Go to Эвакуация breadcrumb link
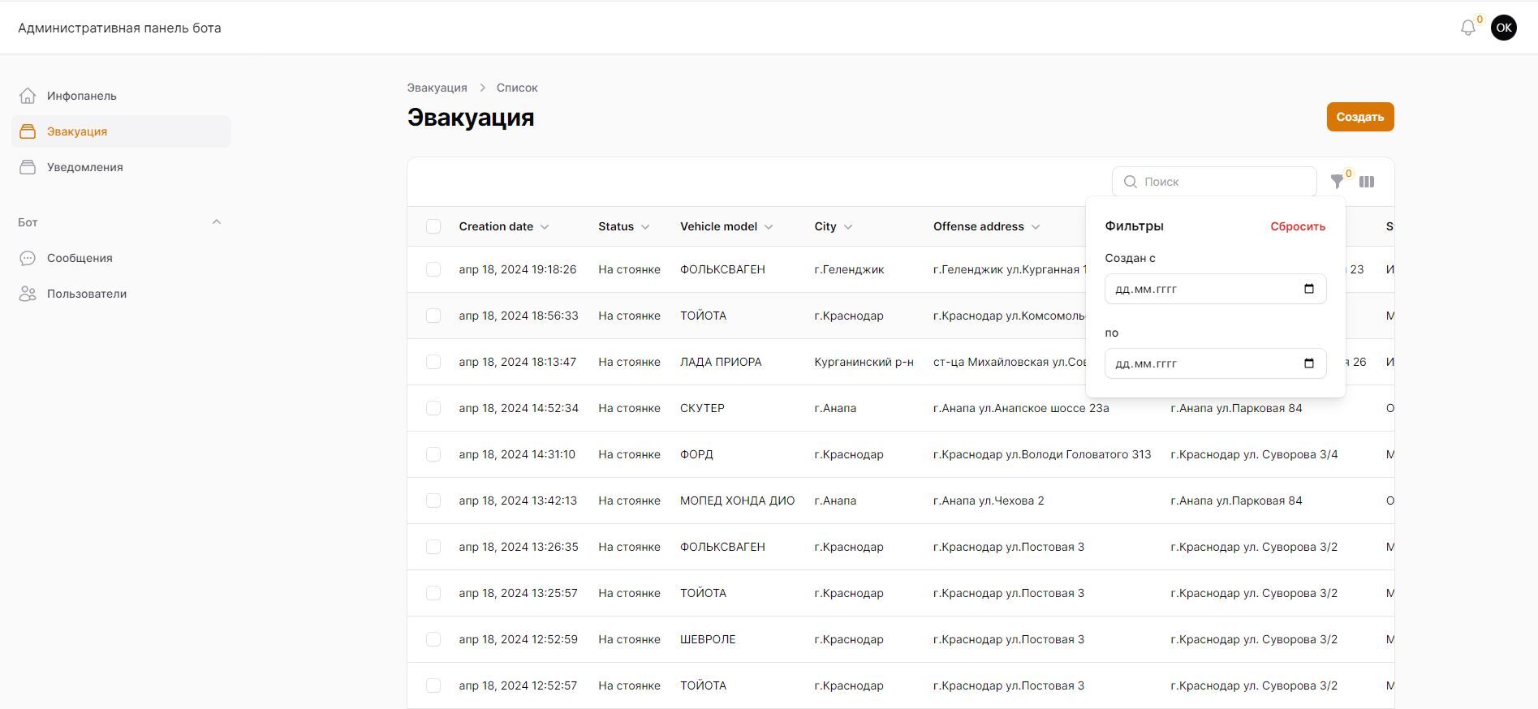This screenshot has height=709, width=1538. pyautogui.click(x=437, y=88)
